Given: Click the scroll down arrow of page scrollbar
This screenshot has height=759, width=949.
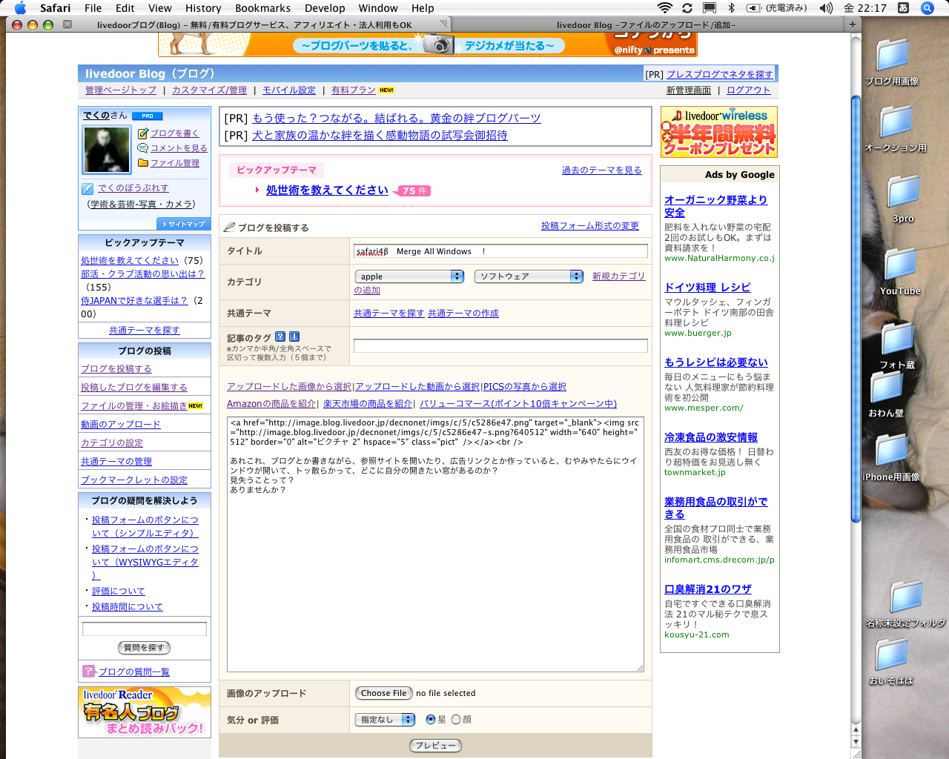Looking at the screenshot, I should click(x=856, y=742).
